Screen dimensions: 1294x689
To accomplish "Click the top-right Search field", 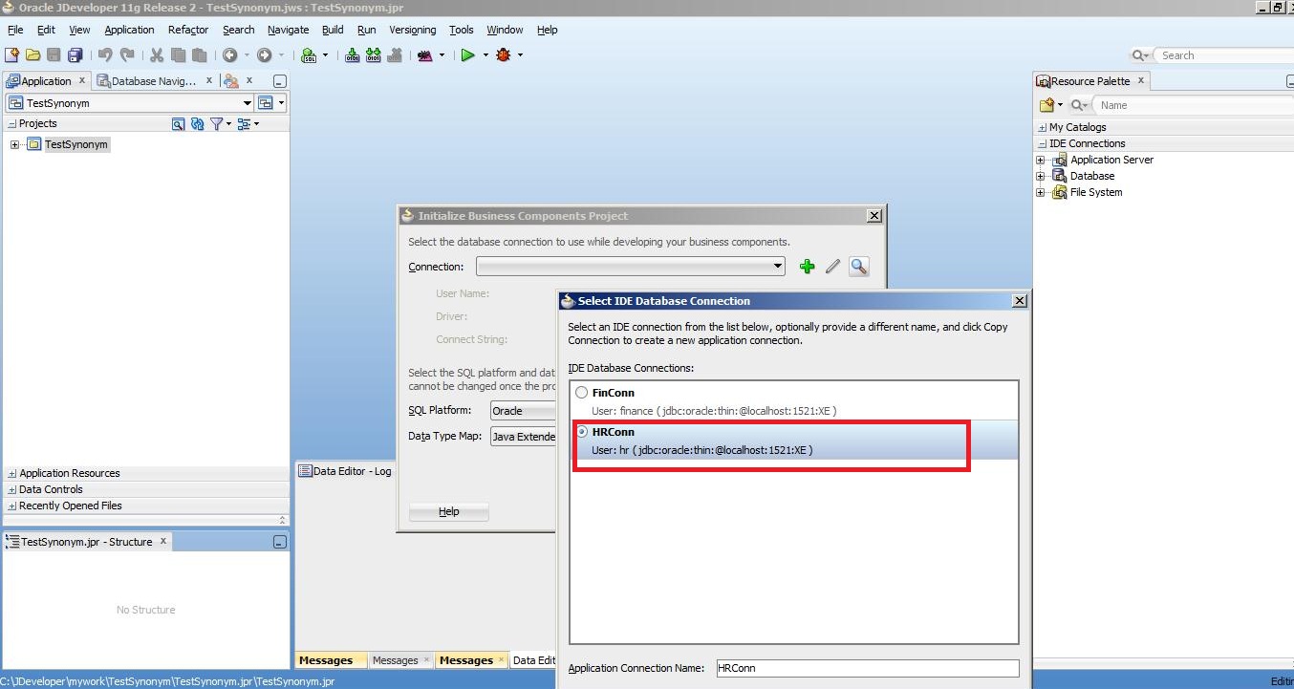I will pyautogui.click(x=1224, y=55).
